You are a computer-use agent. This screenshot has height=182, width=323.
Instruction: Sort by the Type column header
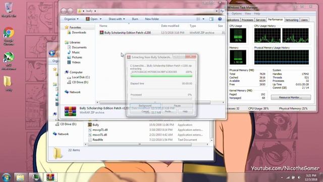pos(193,26)
